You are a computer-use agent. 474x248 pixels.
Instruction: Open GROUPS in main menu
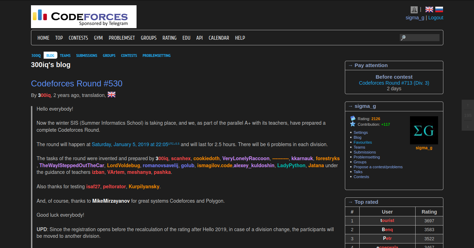(148, 38)
